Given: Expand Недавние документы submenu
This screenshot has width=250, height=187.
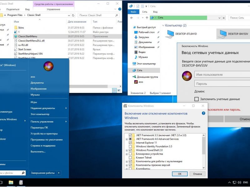Looking at the screenshot, I should coord(66,108).
